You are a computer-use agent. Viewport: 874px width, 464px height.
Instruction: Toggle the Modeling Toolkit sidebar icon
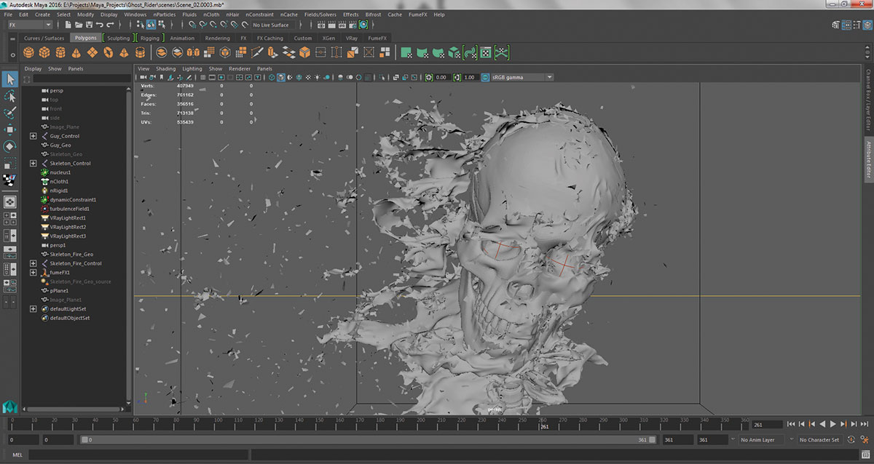click(x=835, y=25)
